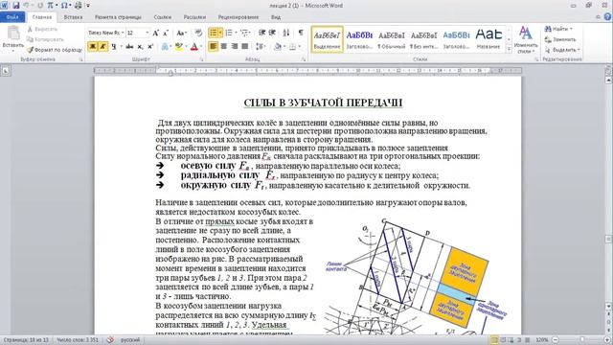Screen dimensions: 613x345
Task: Clear formatting with the eraser icon
Action: (198, 33)
